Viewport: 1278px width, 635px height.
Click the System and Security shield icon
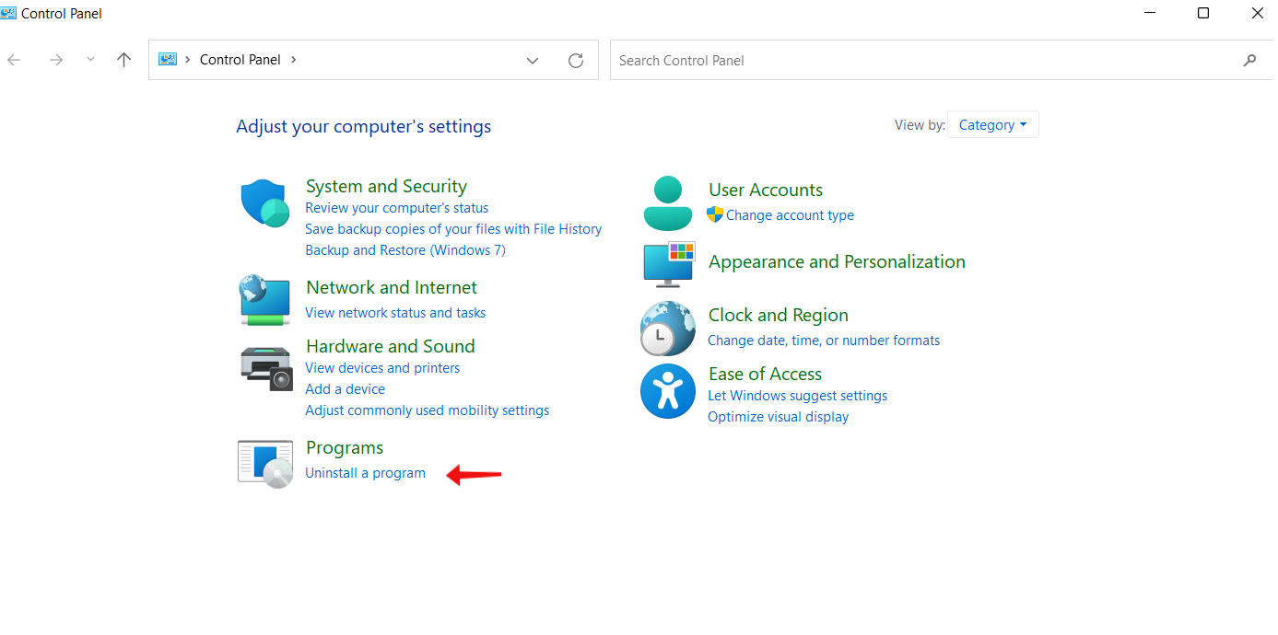pos(265,203)
